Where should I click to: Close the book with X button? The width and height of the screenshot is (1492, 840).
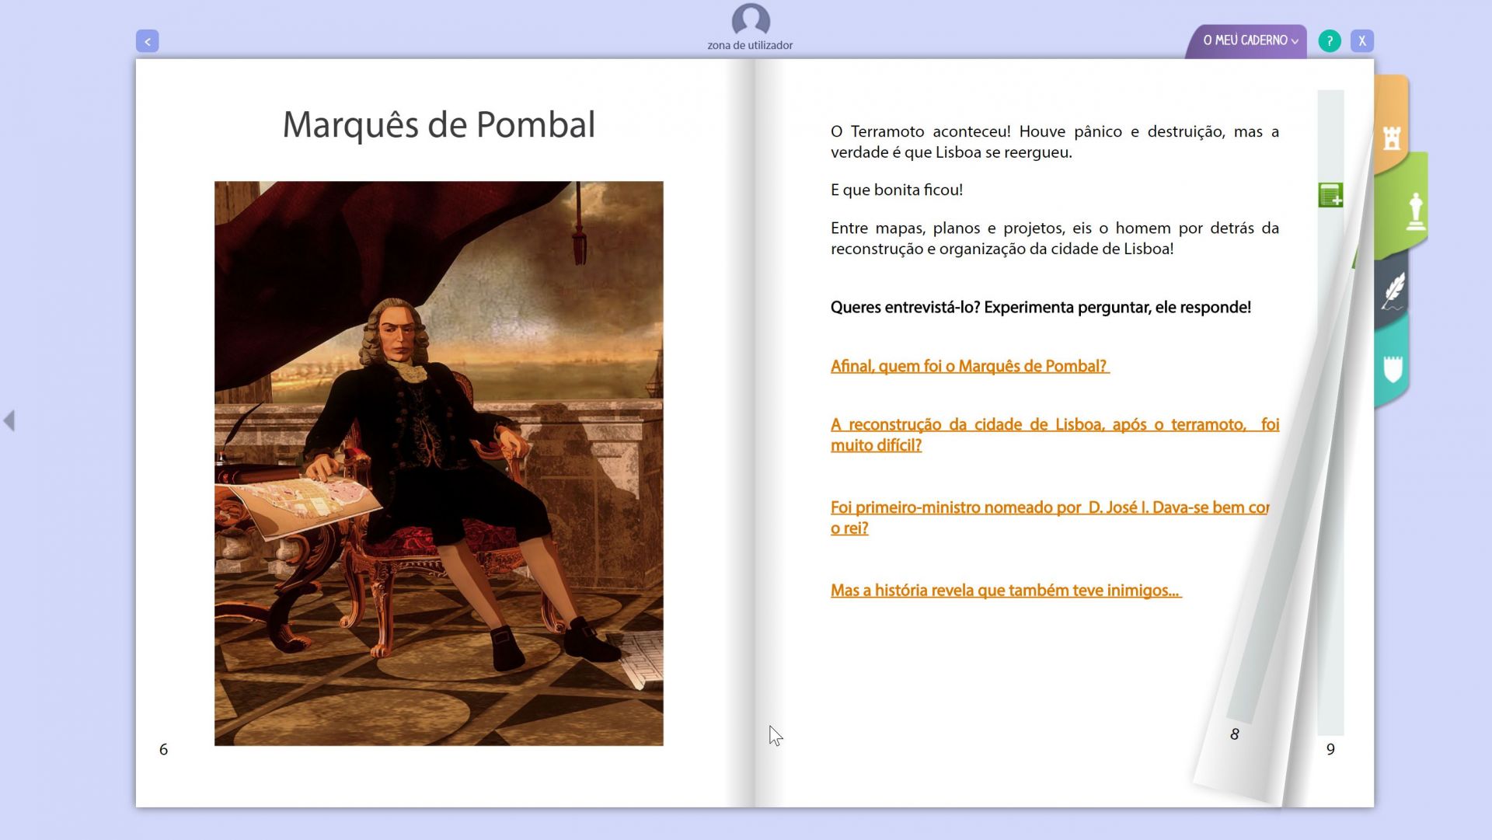(1361, 41)
